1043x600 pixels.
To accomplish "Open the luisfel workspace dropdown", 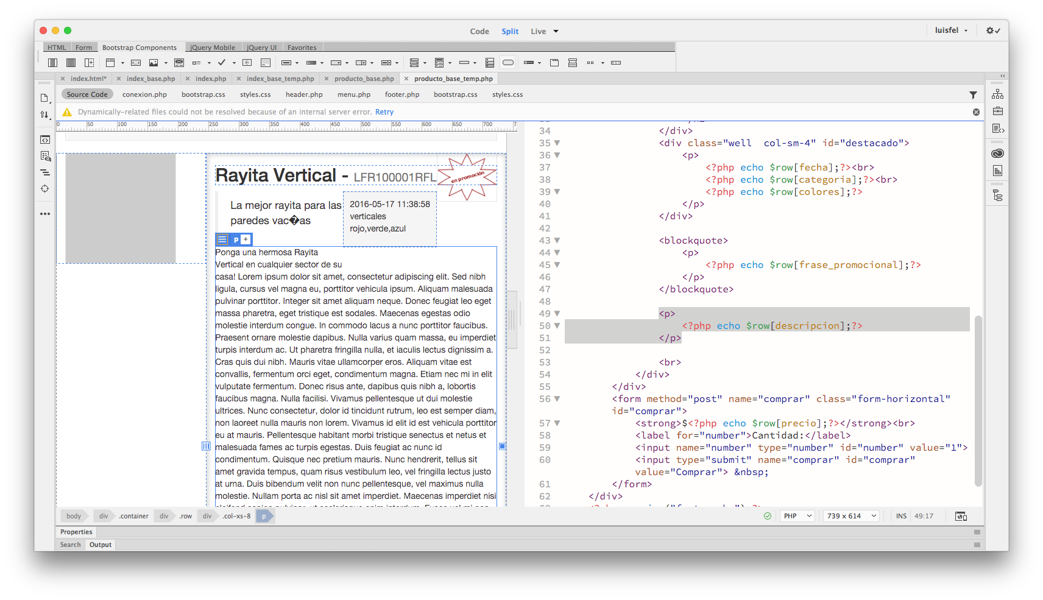I will [951, 30].
